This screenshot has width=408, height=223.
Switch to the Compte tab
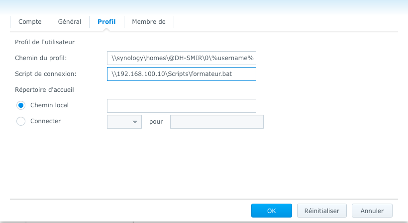pos(30,22)
